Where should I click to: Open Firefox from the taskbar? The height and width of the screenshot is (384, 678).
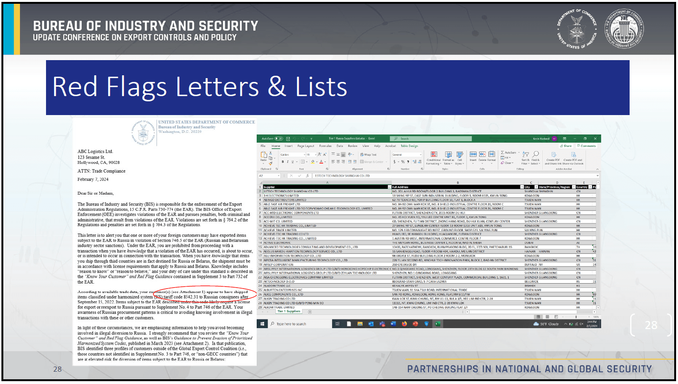[404, 324]
